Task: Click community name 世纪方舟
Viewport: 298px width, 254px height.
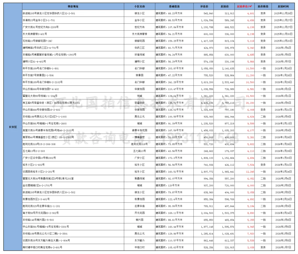Action: (x=140, y=27)
